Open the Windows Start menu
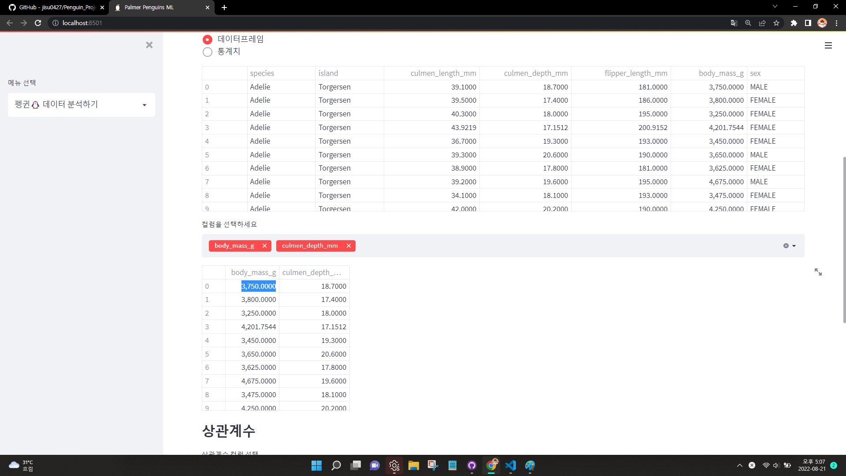846x476 pixels. point(316,465)
